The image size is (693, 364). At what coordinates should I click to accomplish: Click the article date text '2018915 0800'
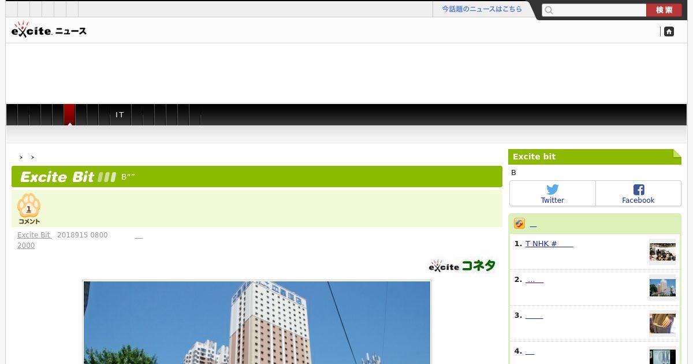82,235
